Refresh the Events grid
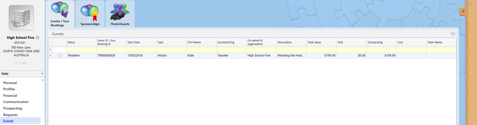 [x=453, y=34]
